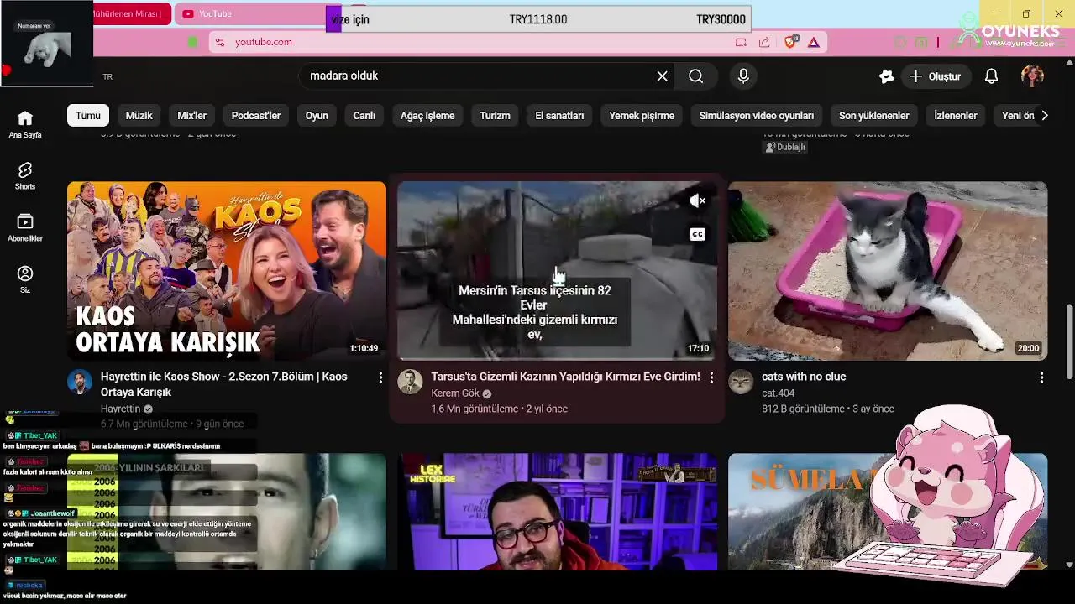
Task: Click the install/cast icon in address bar
Action: tap(741, 42)
